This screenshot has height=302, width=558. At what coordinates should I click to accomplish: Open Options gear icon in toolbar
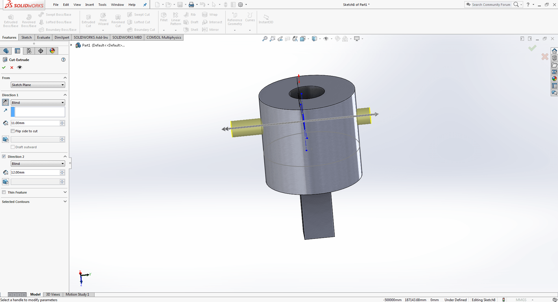240,5
